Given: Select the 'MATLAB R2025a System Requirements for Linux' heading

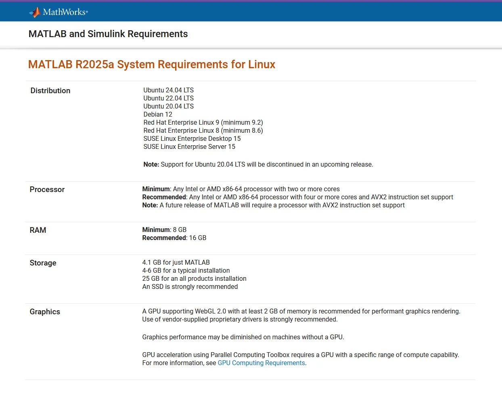Looking at the screenshot, I should pos(152,65).
